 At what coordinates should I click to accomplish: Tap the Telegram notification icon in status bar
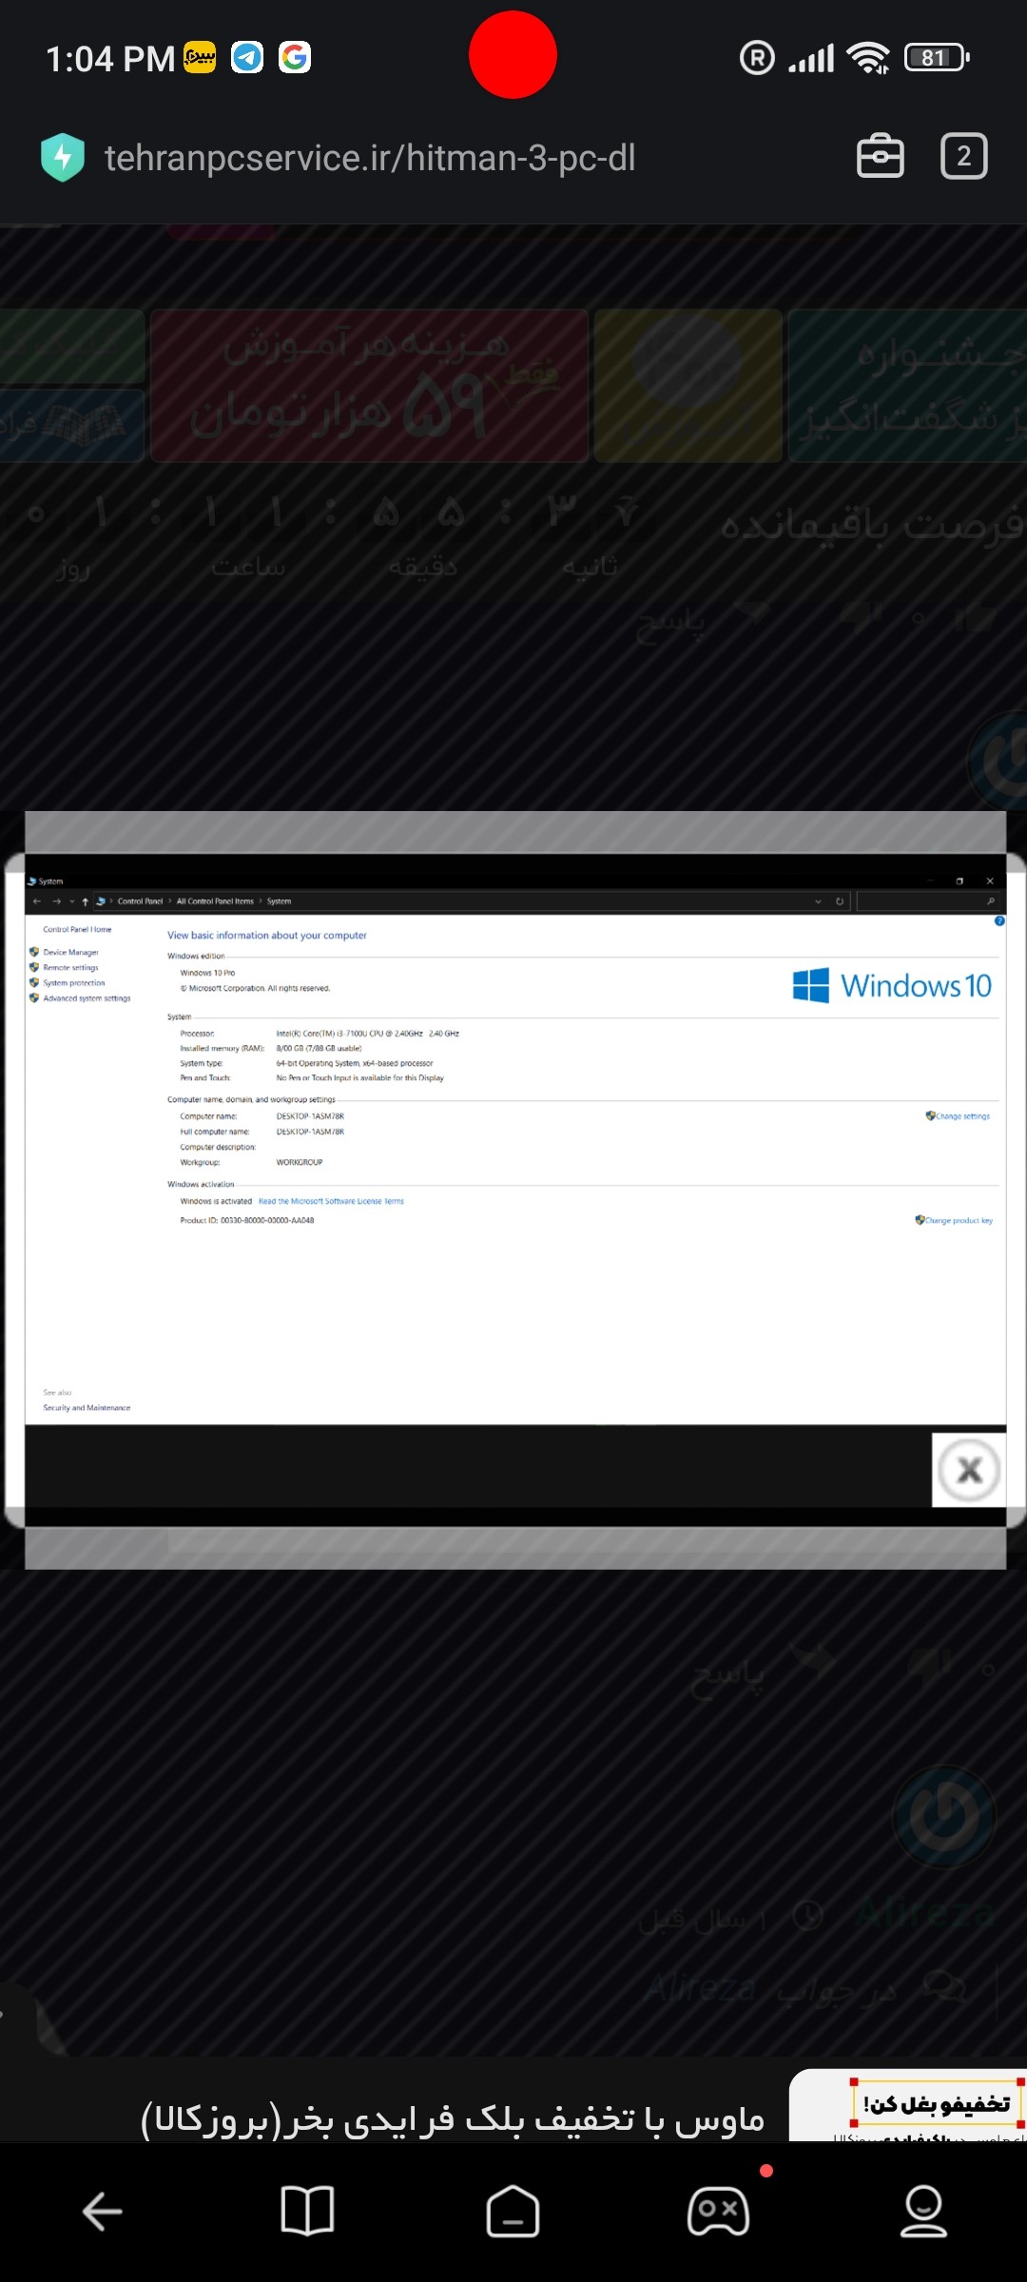click(x=247, y=58)
